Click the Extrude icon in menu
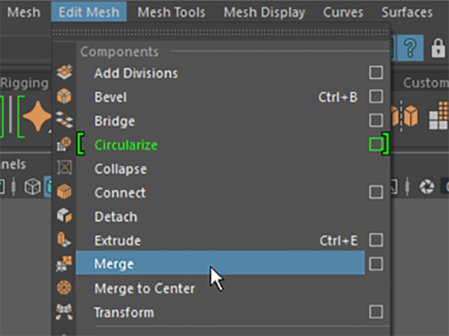This screenshot has height=336, width=449. click(x=64, y=239)
